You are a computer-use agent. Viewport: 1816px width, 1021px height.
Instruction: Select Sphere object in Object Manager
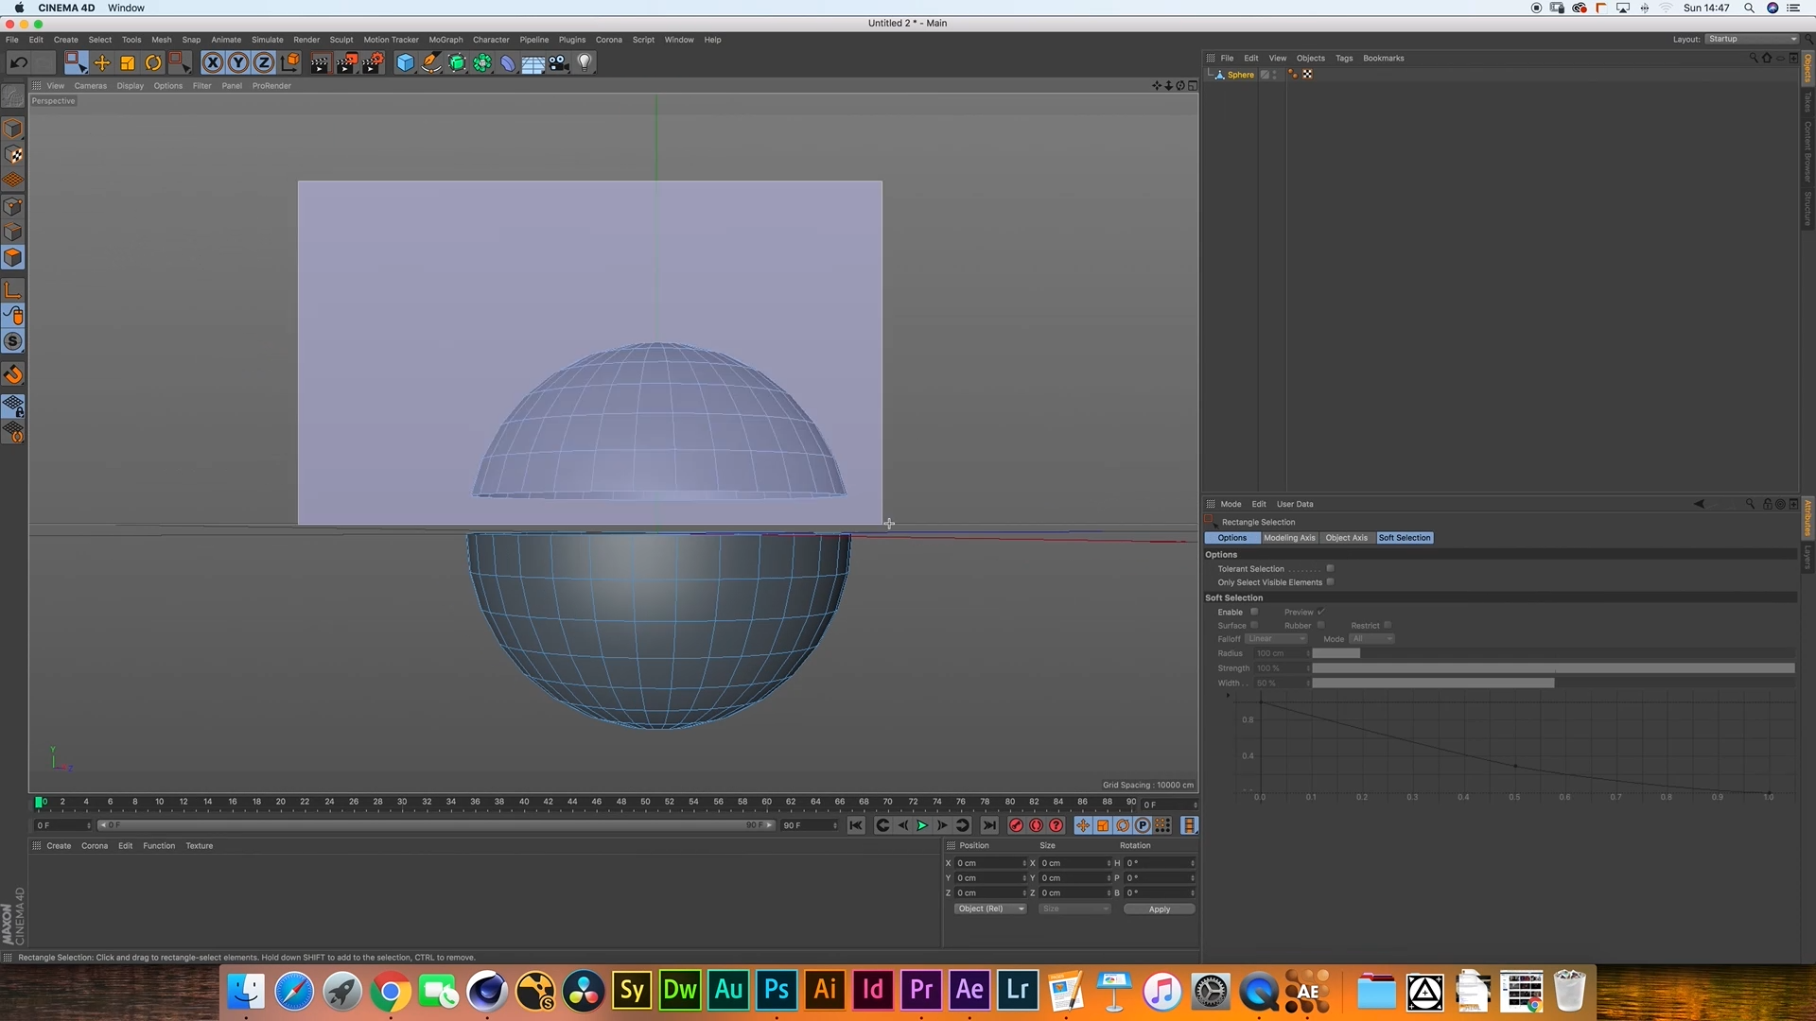pyautogui.click(x=1240, y=75)
